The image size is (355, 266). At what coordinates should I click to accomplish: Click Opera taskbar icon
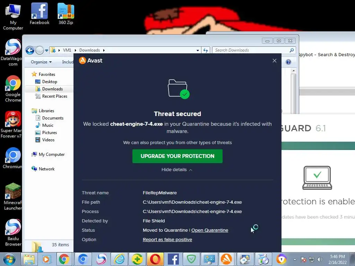click(x=155, y=259)
